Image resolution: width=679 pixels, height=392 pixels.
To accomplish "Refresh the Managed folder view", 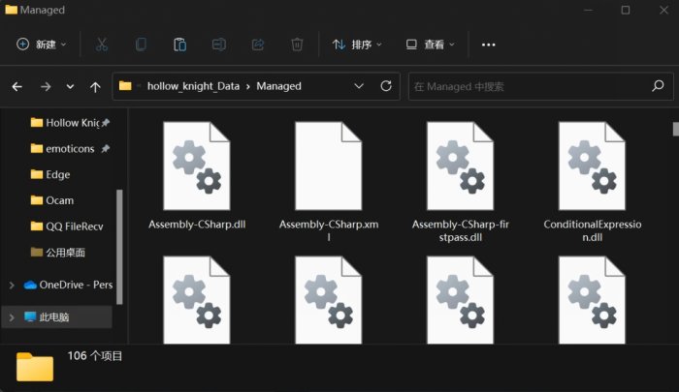I will [386, 86].
